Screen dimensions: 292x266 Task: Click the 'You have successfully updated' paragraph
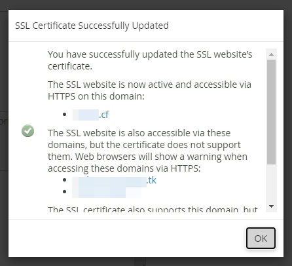click(150, 60)
